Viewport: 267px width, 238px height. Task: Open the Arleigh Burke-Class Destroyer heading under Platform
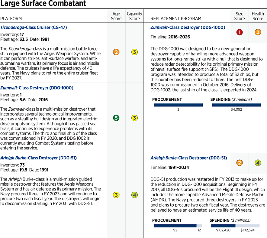(x=38, y=158)
